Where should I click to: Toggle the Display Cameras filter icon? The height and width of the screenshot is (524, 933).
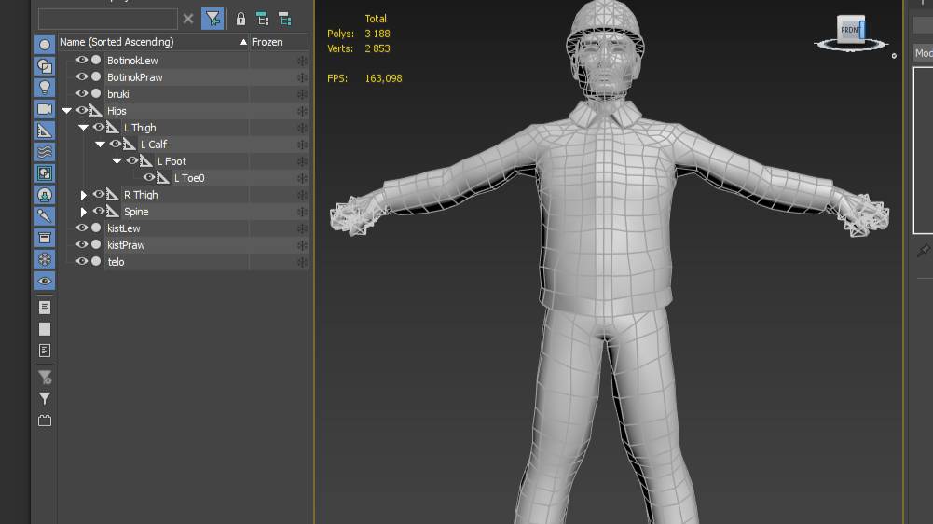(44, 109)
